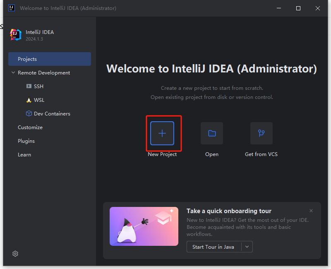Dismiss the onboarding tour banner
This screenshot has height=269, width=331.
coord(311,211)
